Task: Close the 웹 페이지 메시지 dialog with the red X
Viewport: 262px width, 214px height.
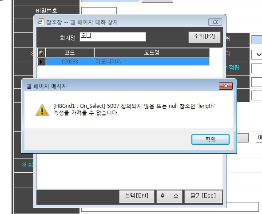Action: pos(226,86)
